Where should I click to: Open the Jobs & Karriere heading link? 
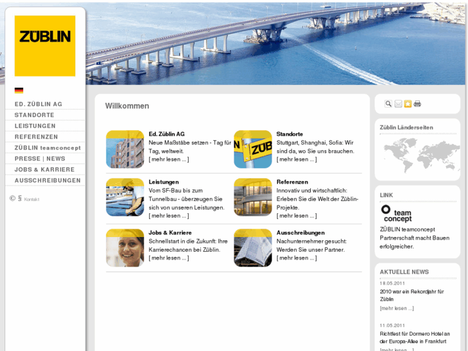170,232
